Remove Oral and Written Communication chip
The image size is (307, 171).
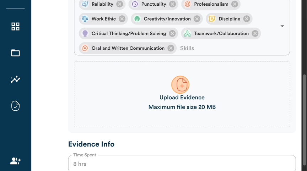(171, 48)
